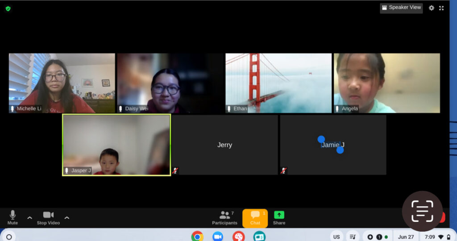Image resolution: width=457 pixels, height=241 pixels.
Task: Open the Zoom app from the shelf
Action: click(218, 237)
